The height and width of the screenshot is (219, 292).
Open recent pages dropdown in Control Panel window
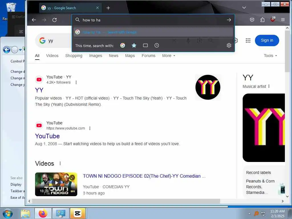21,50
